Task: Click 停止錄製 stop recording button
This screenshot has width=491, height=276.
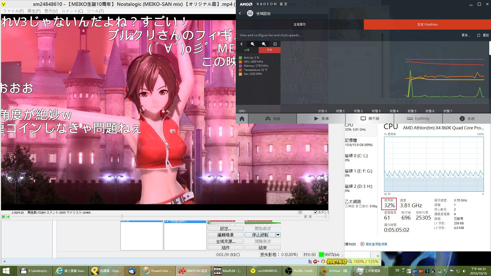Action: (260, 235)
